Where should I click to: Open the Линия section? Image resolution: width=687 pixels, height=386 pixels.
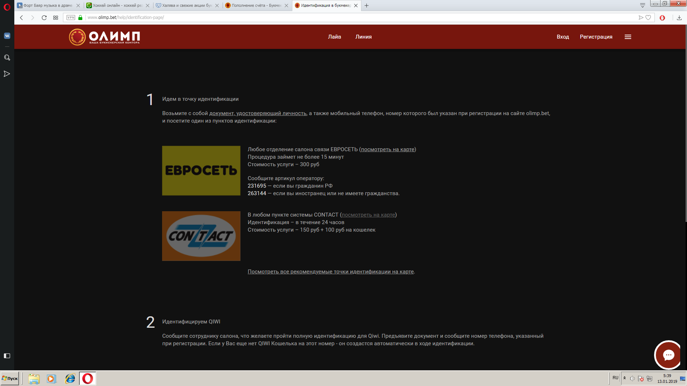[364, 37]
